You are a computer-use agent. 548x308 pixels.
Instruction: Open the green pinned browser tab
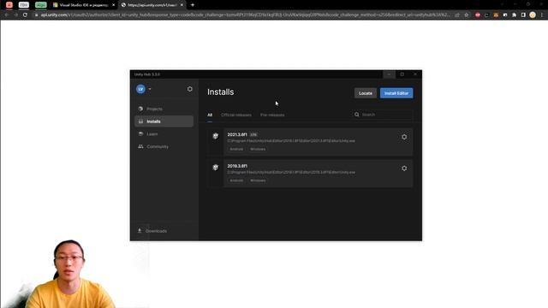coord(41,5)
